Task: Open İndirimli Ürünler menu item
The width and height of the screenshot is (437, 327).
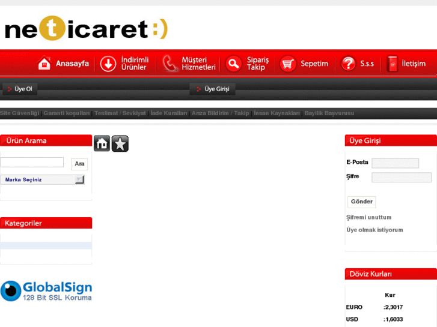Action: (x=135, y=64)
